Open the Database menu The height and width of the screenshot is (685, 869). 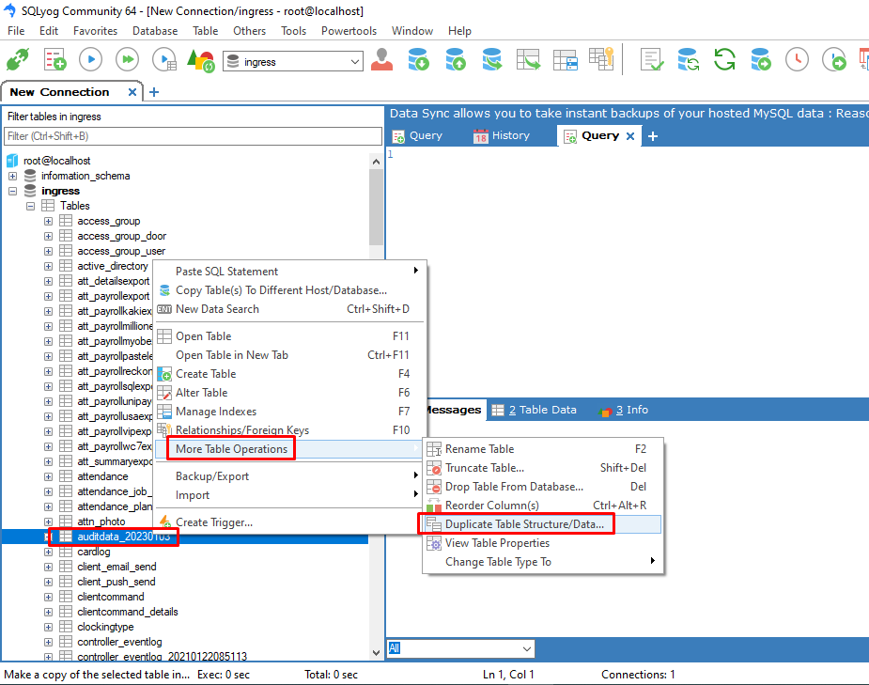tap(155, 31)
